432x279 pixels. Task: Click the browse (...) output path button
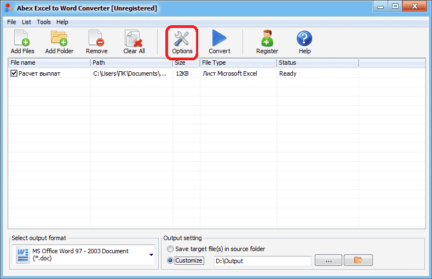click(x=329, y=260)
